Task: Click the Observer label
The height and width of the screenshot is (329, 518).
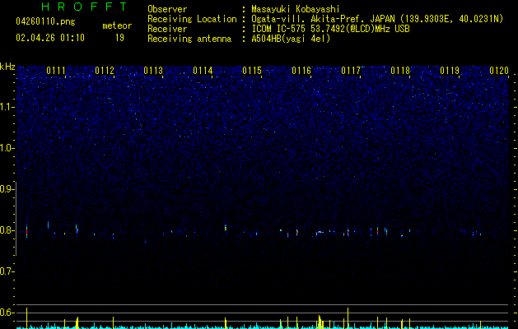Action: coord(167,9)
